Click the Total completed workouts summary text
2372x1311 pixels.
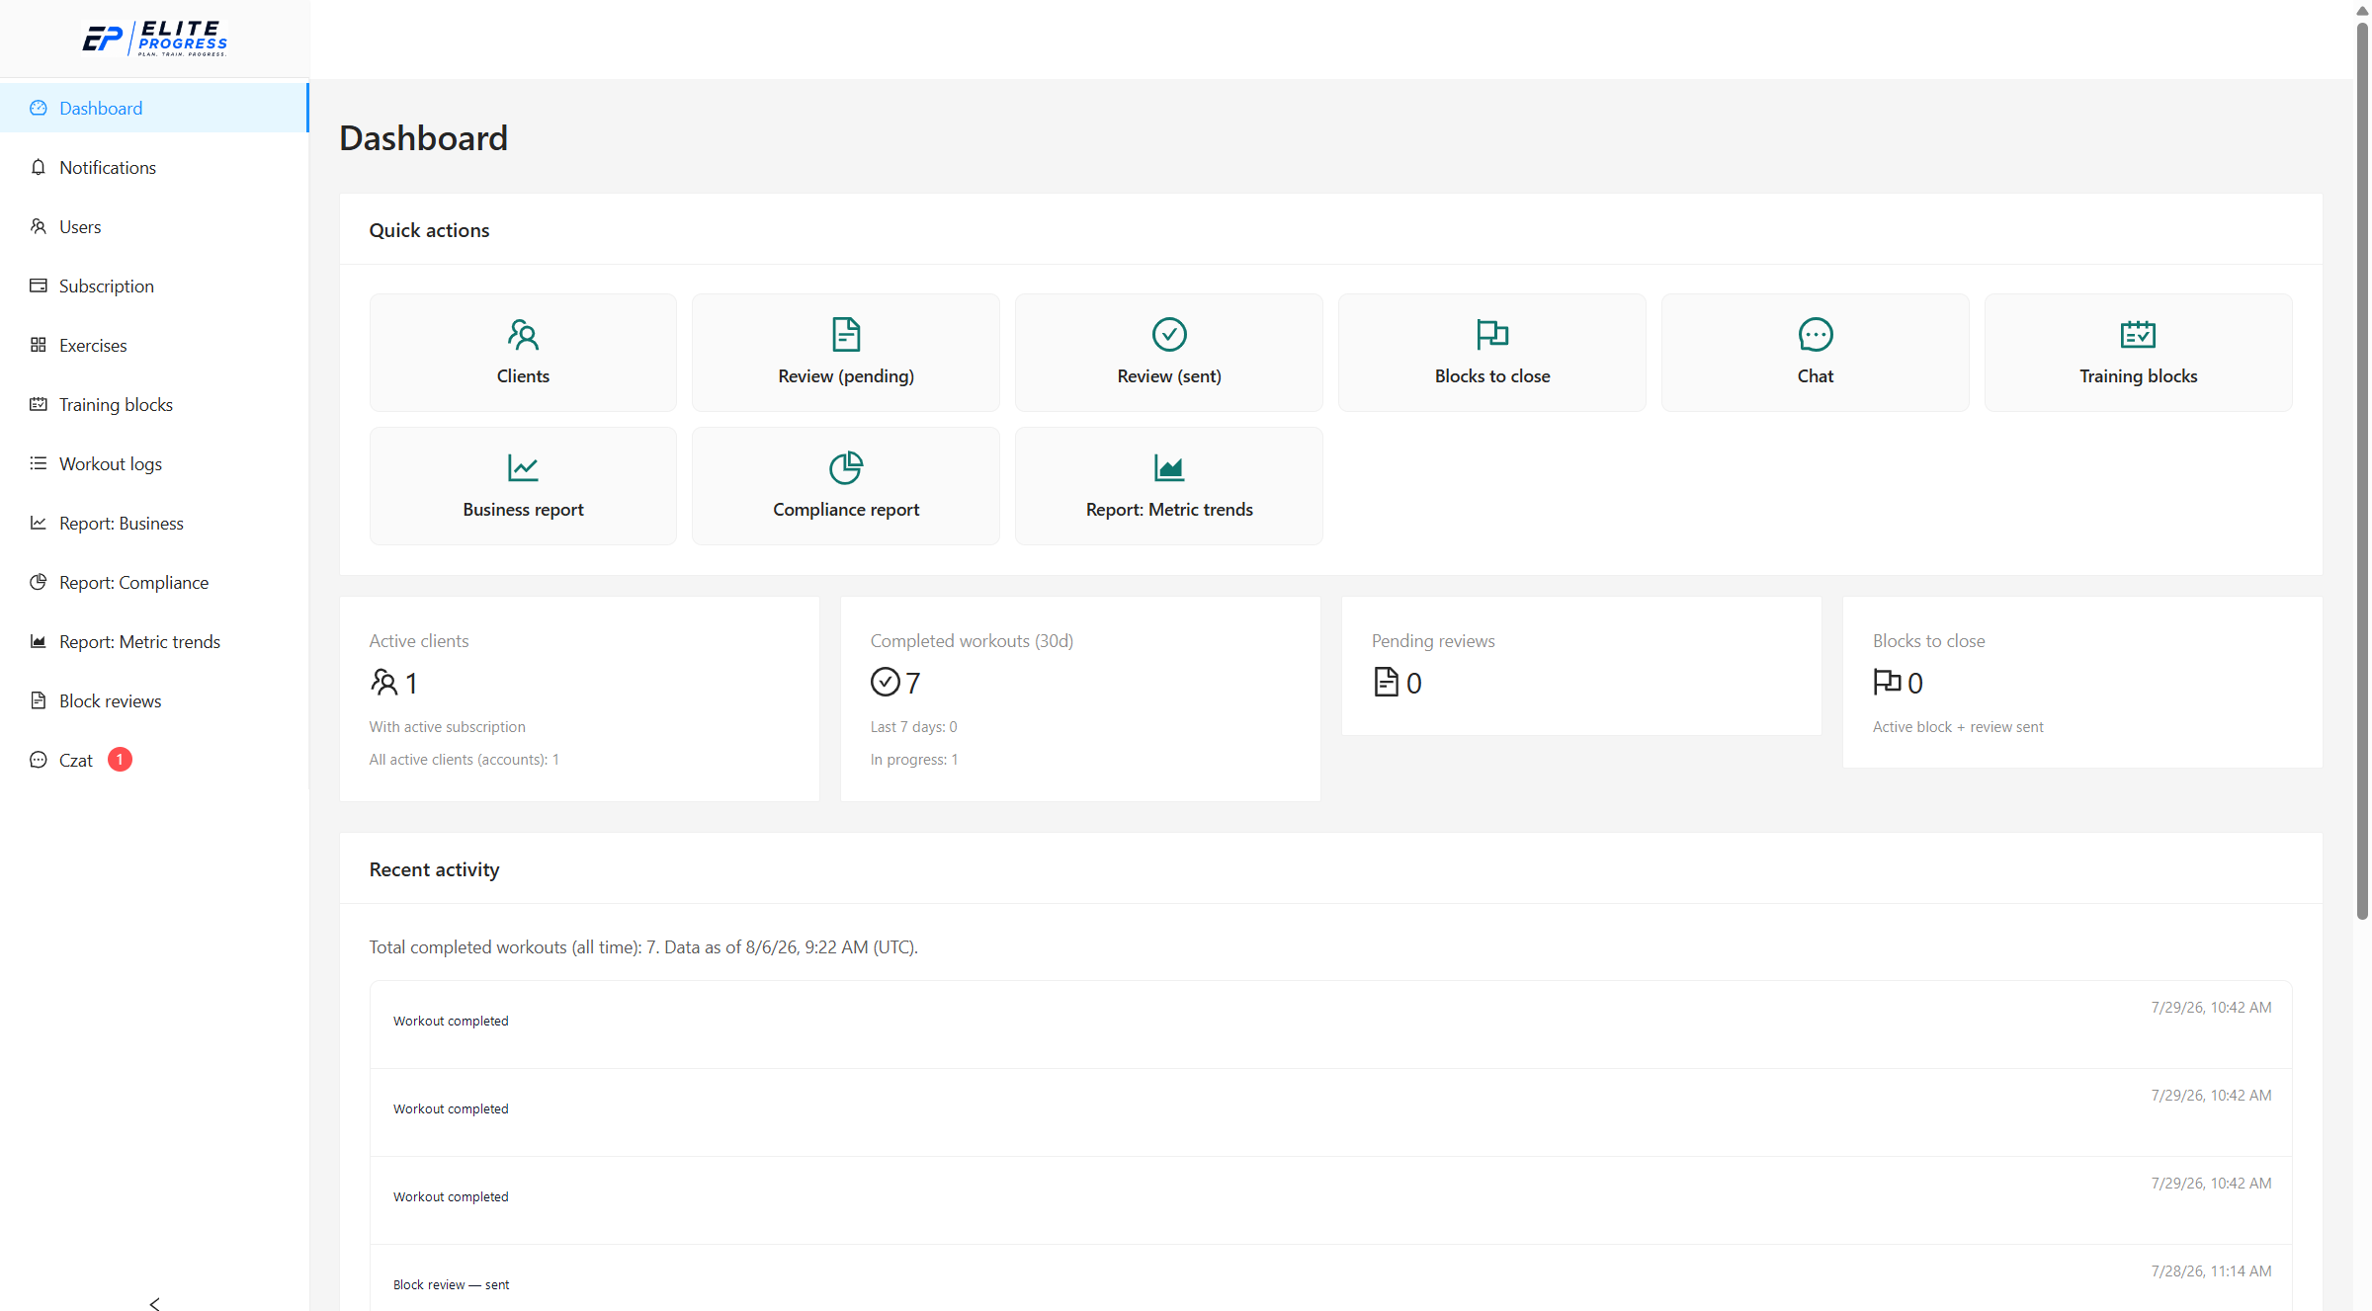click(643, 946)
